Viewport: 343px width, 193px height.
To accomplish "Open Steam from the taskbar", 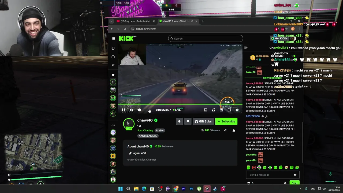I will [x=215, y=189].
